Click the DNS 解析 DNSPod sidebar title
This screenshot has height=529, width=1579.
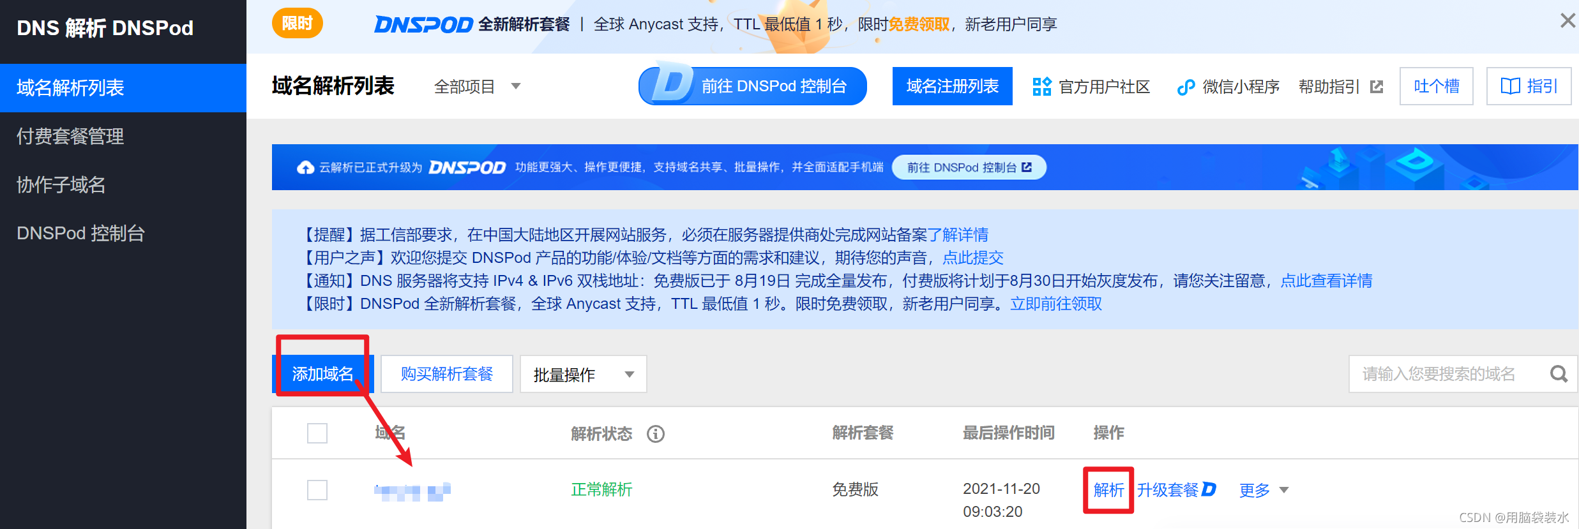pyautogui.click(x=105, y=28)
